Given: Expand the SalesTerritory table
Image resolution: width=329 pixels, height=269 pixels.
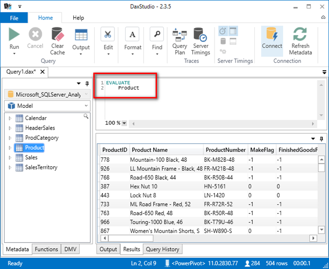Looking at the screenshot, I should click(x=10, y=168).
